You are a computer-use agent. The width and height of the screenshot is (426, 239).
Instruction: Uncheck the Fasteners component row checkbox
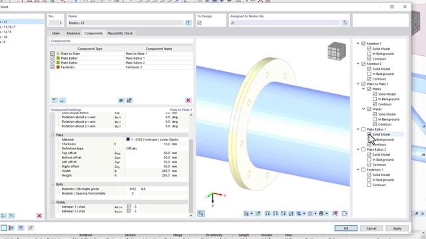(53, 67)
